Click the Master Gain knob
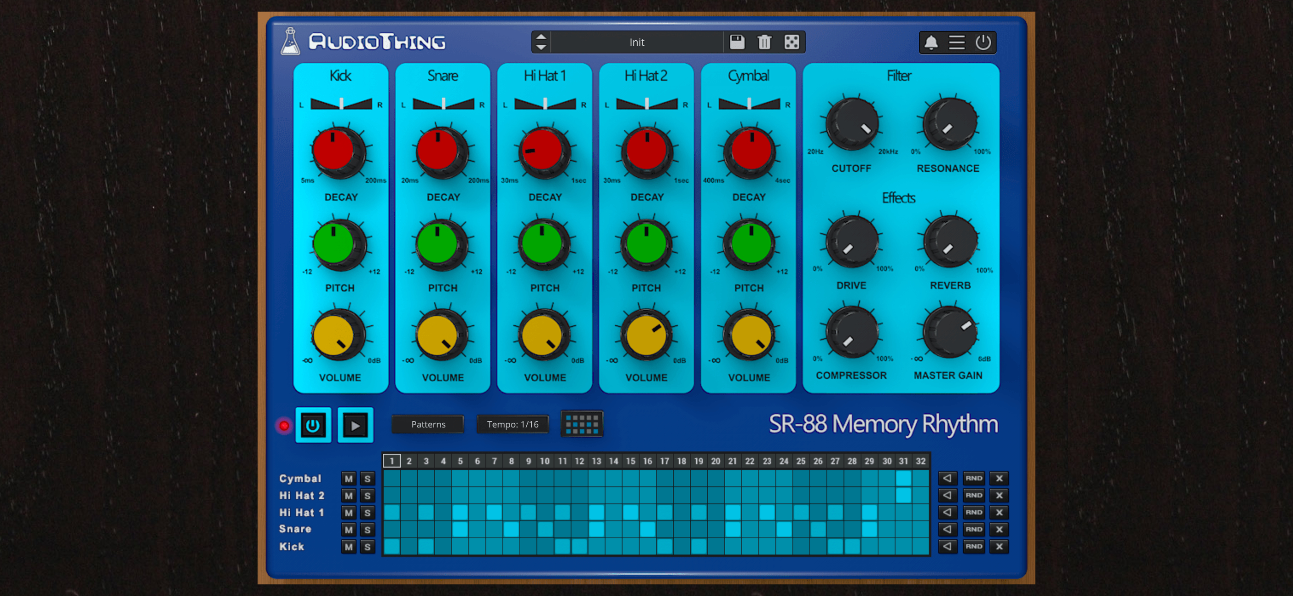 coord(950,332)
